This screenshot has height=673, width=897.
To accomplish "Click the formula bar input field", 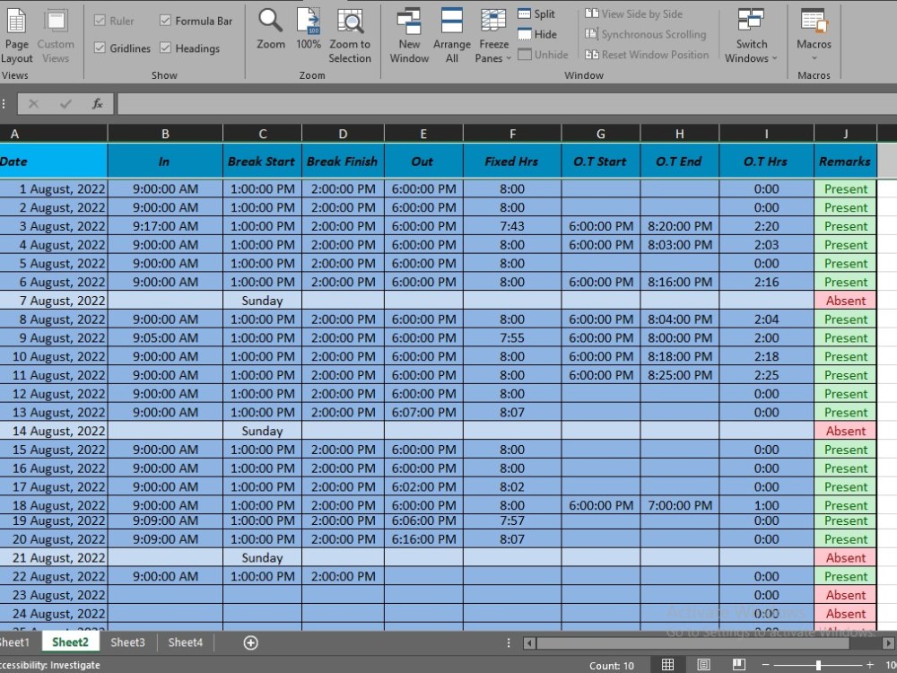I will (507, 103).
